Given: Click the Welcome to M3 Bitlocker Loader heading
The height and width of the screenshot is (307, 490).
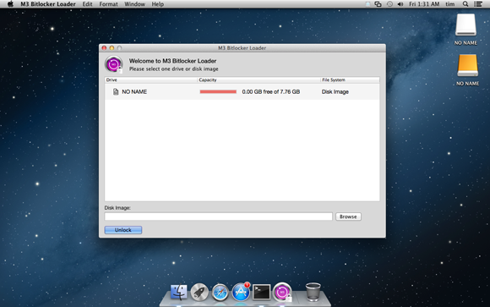Looking at the screenshot, I should [173, 61].
